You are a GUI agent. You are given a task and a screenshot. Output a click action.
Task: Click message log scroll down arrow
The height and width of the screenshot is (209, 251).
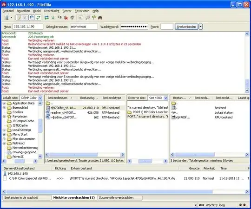tap(247, 91)
